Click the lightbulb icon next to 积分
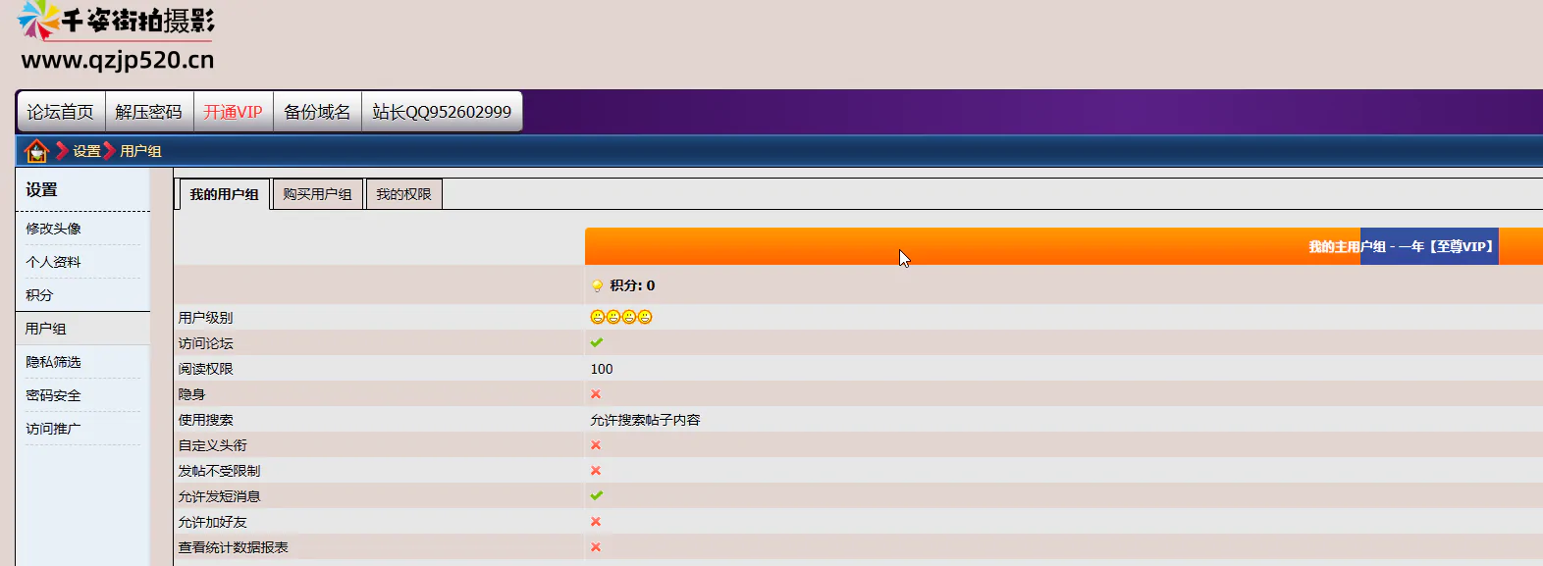The image size is (1543, 566). (x=597, y=286)
